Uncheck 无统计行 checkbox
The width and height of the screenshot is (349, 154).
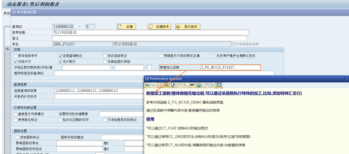pos(16,62)
